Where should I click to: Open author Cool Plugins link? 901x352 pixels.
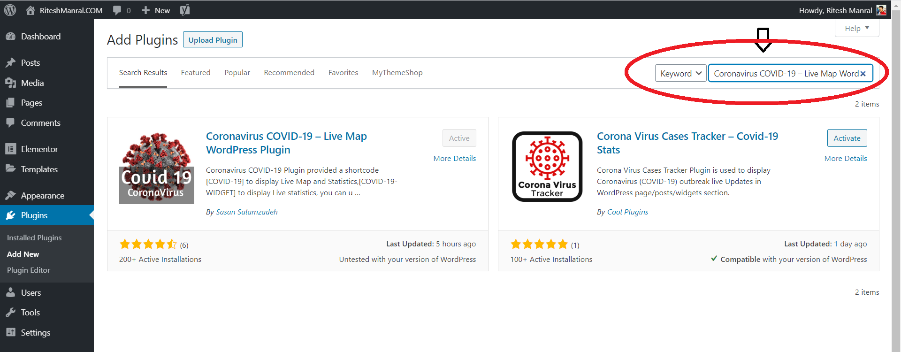tap(627, 212)
